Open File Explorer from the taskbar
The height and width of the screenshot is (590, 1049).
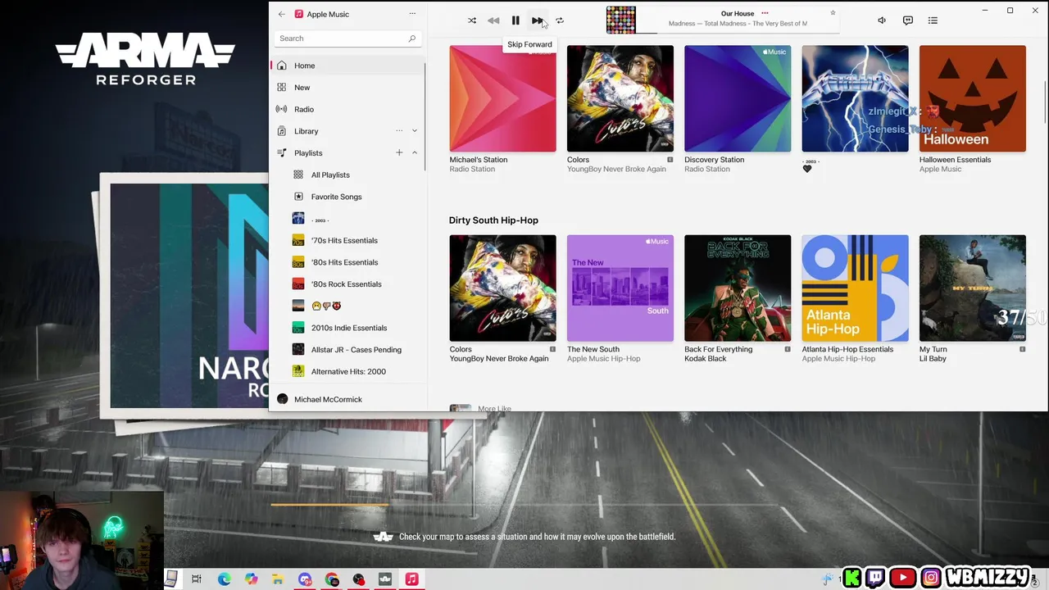pyautogui.click(x=278, y=579)
